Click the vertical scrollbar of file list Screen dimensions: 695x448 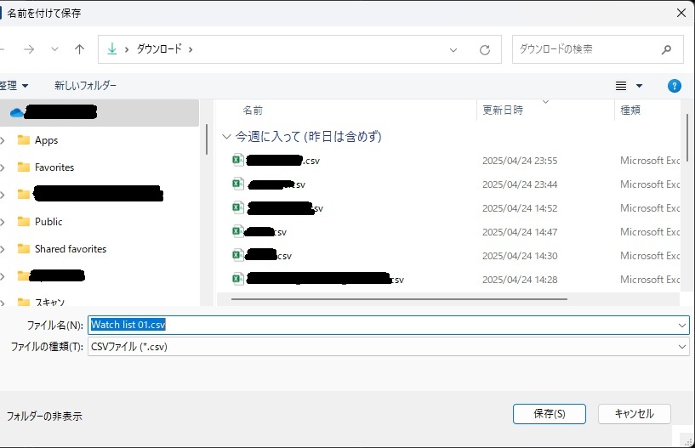pyautogui.click(x=687, y=138)
